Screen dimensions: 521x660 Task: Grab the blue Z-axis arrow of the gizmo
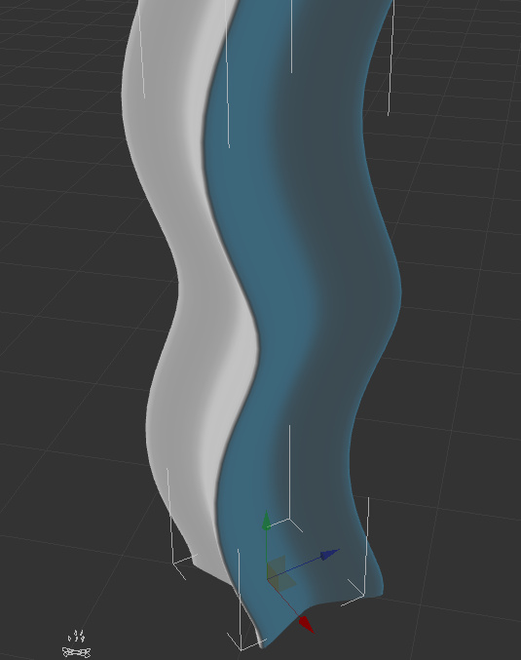point(330,555)
